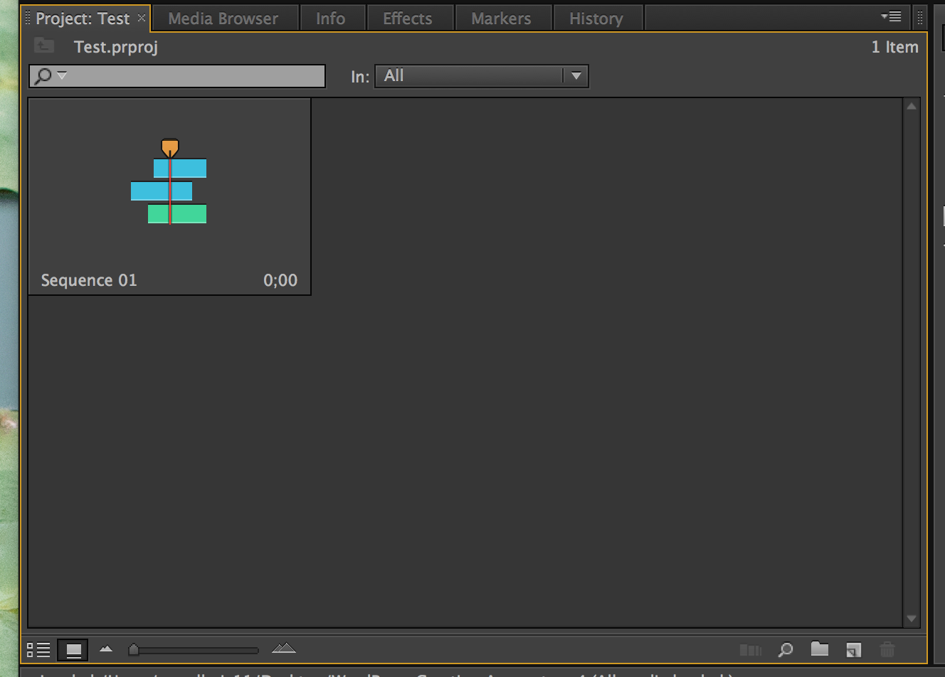The image size is (945, 677).
Task: Click the zoom out mountain icon
Action: pyautogui.click(x=106, y=649)
